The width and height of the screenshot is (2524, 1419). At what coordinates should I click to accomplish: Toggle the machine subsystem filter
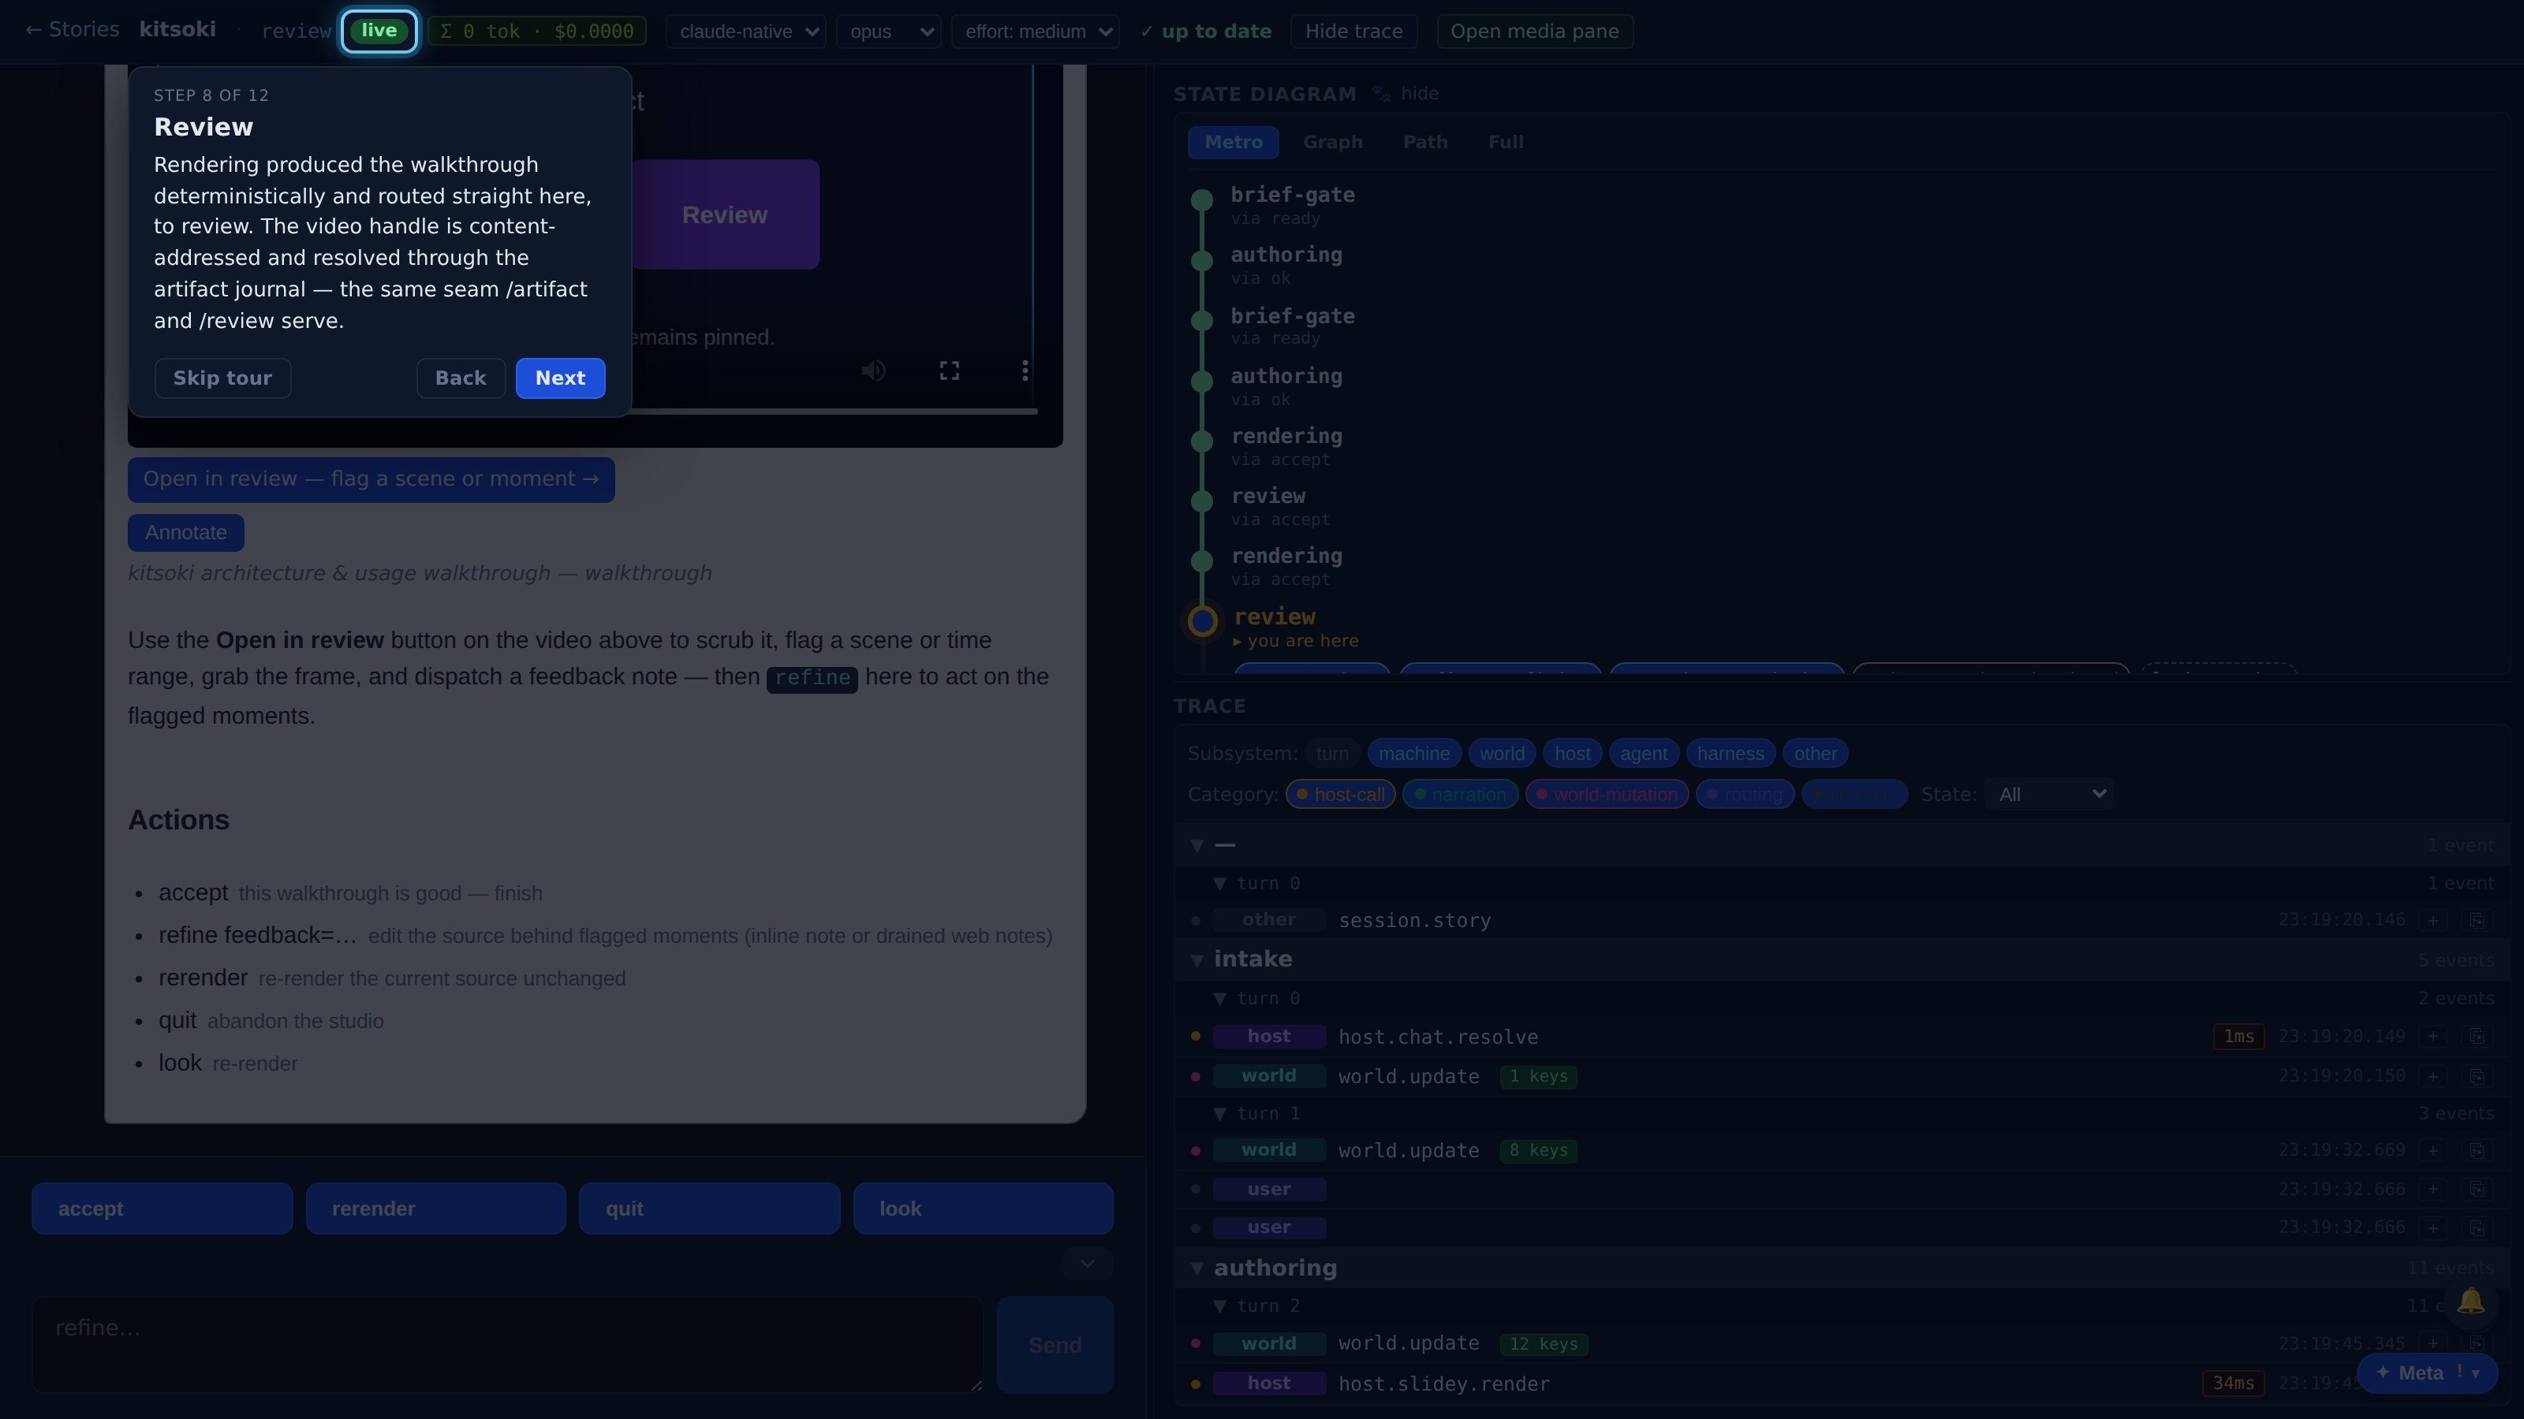point(1414,753)
